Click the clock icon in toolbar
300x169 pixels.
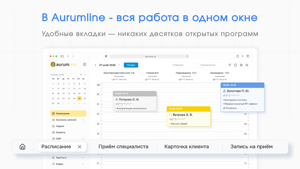[x=241, y=65]
